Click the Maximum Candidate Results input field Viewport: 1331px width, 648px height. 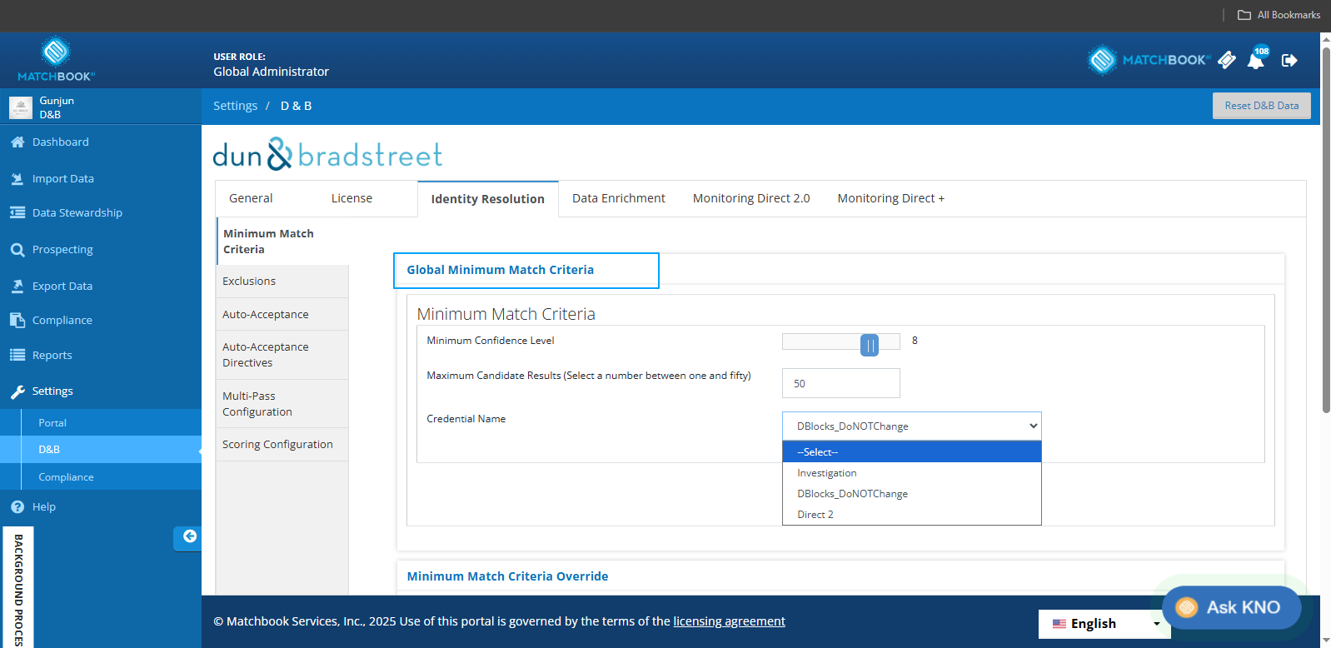click(841, 383)
